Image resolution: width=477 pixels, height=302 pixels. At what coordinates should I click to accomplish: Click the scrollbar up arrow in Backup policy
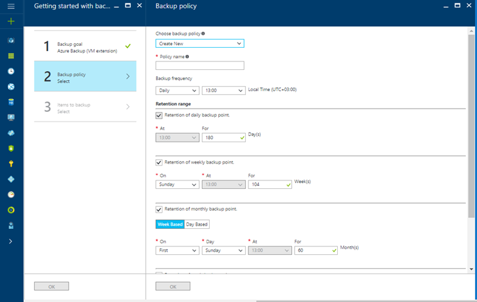point(471,31)
